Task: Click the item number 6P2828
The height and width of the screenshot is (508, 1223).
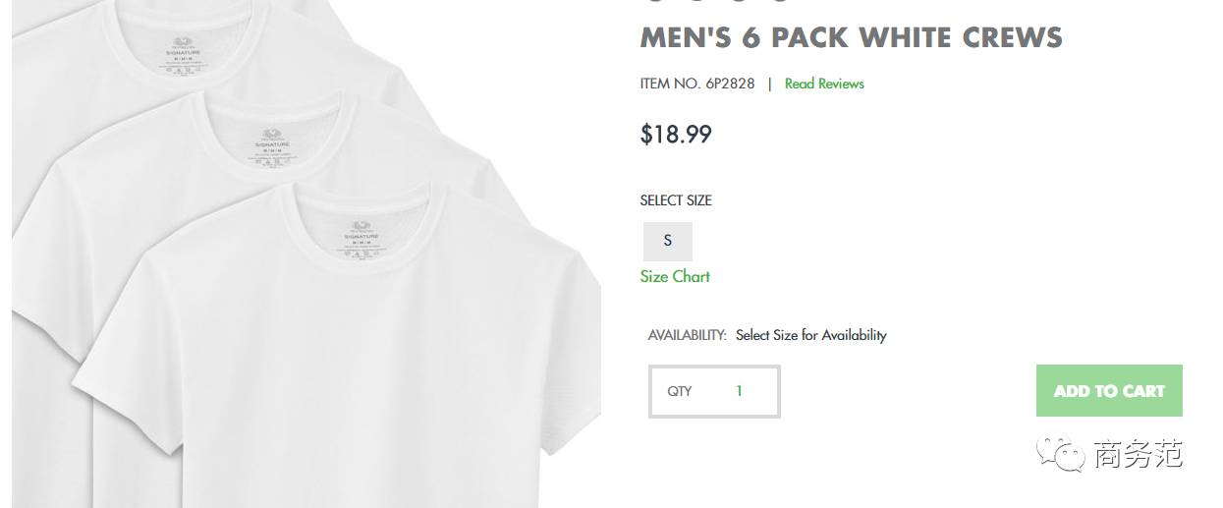Action: (x=730, y=84)
